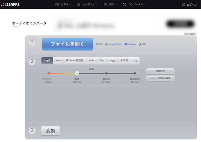Click the Dropbox icon
The width and height of the screenshot is (201, 142).
[126, 44]
